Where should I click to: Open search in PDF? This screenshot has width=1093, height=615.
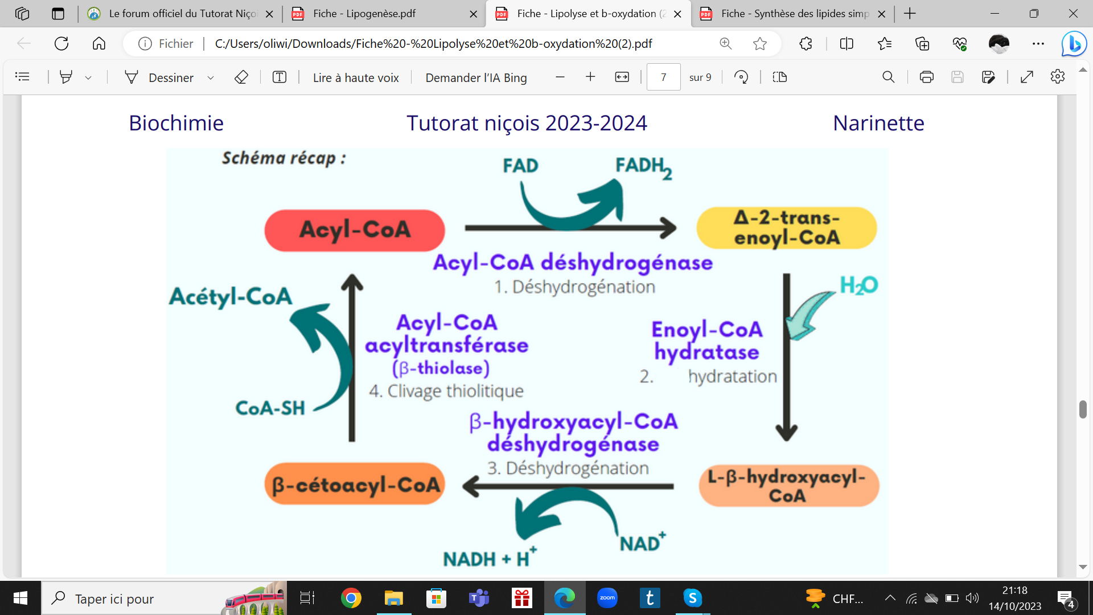[x=888, y=77]
